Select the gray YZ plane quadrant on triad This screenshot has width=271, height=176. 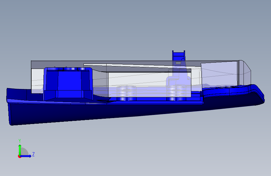coord(24,152)
